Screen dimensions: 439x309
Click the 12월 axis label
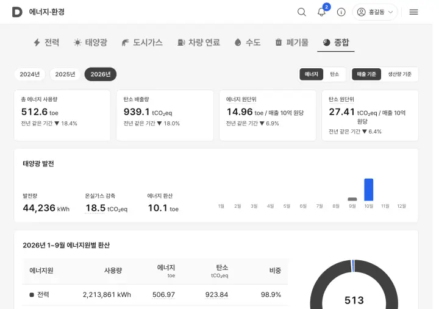[401, 206]
